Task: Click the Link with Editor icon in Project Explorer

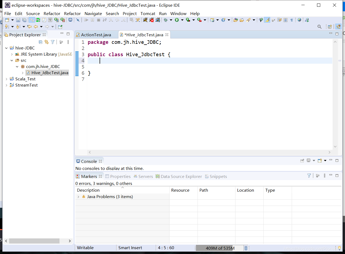Action: [x=46, y=42]
